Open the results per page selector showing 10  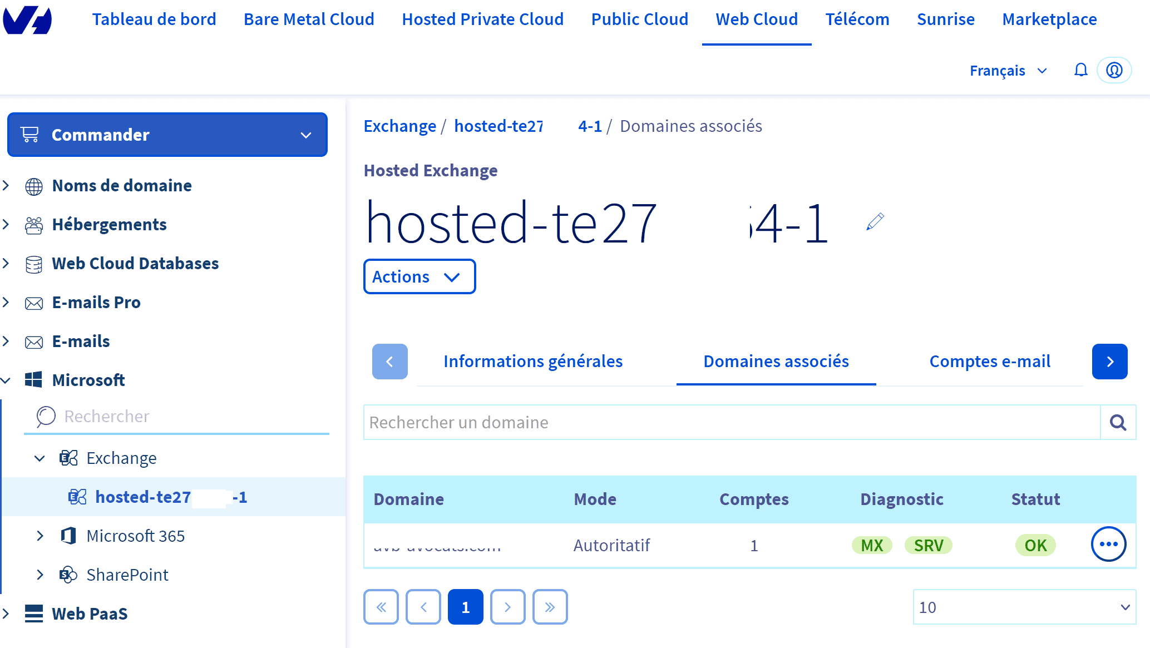[x=1024, y=607]
